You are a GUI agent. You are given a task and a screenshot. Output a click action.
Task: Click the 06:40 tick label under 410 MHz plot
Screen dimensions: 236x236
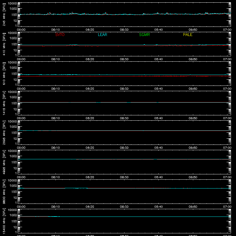[158, 59]
